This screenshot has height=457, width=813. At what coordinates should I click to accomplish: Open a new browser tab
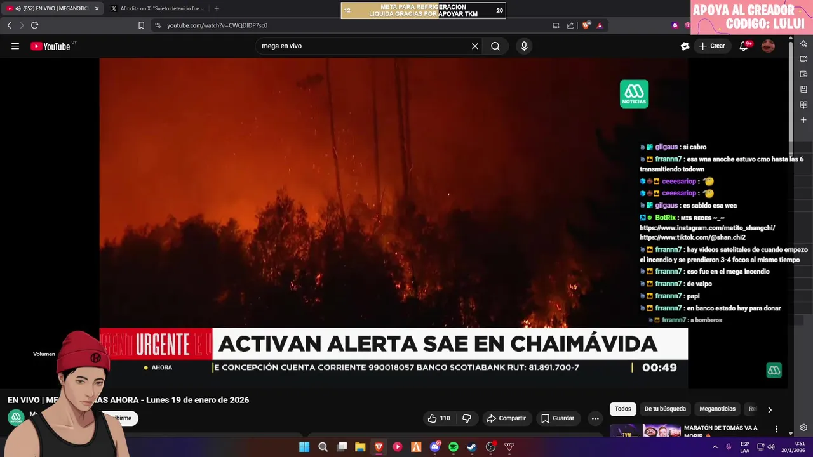pos(217,9)
